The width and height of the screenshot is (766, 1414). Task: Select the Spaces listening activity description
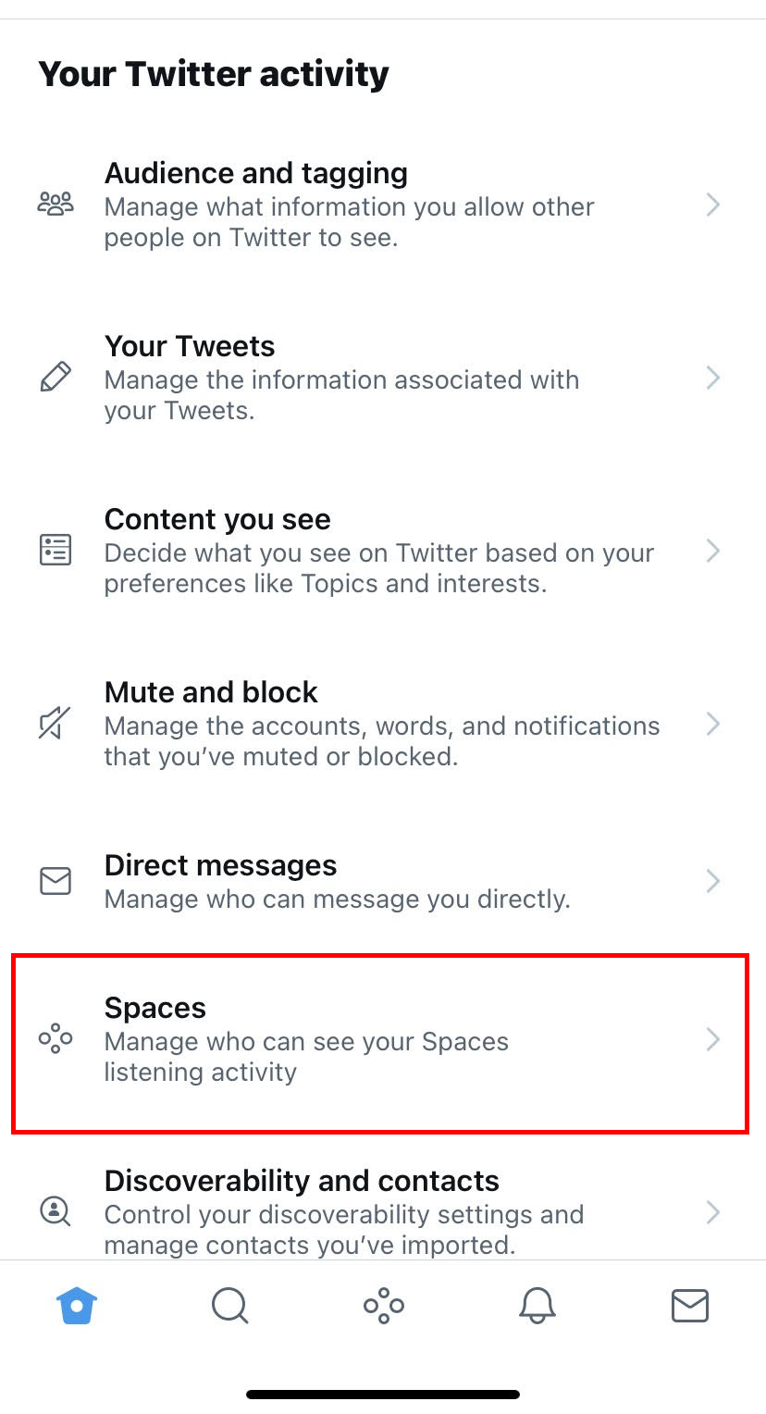306,1057
